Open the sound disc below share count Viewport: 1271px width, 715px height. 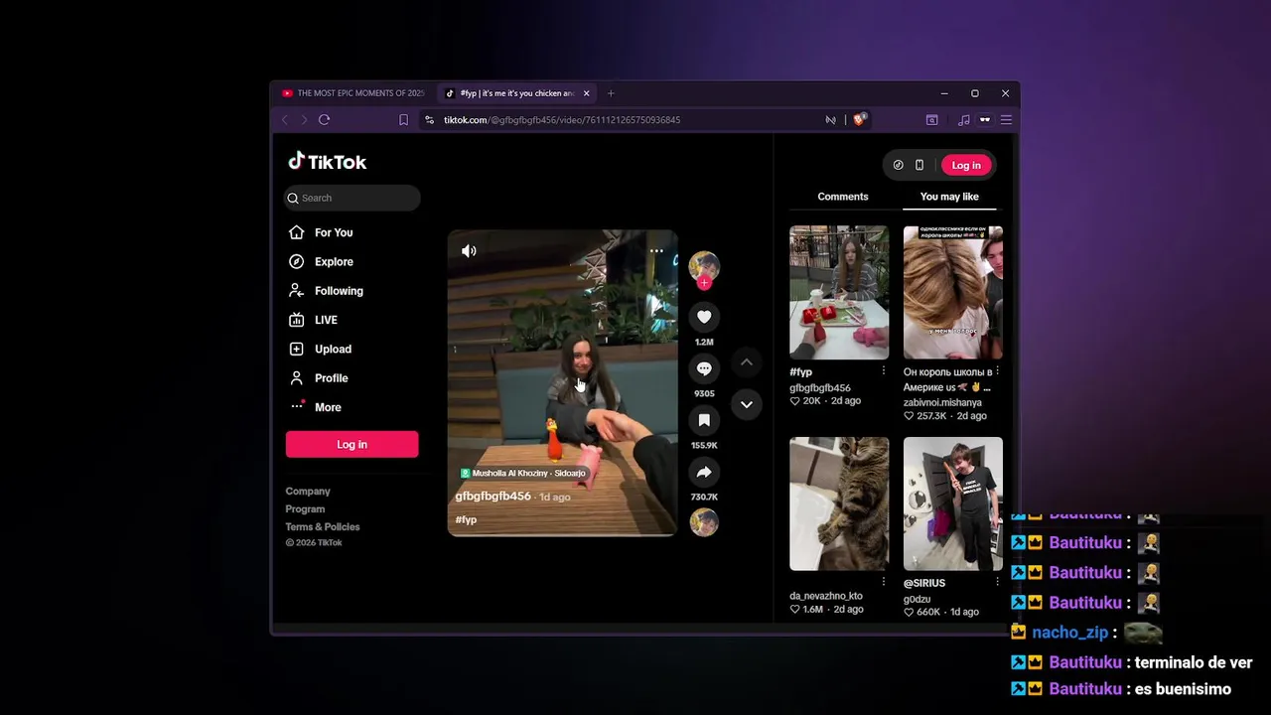point(704,522)
